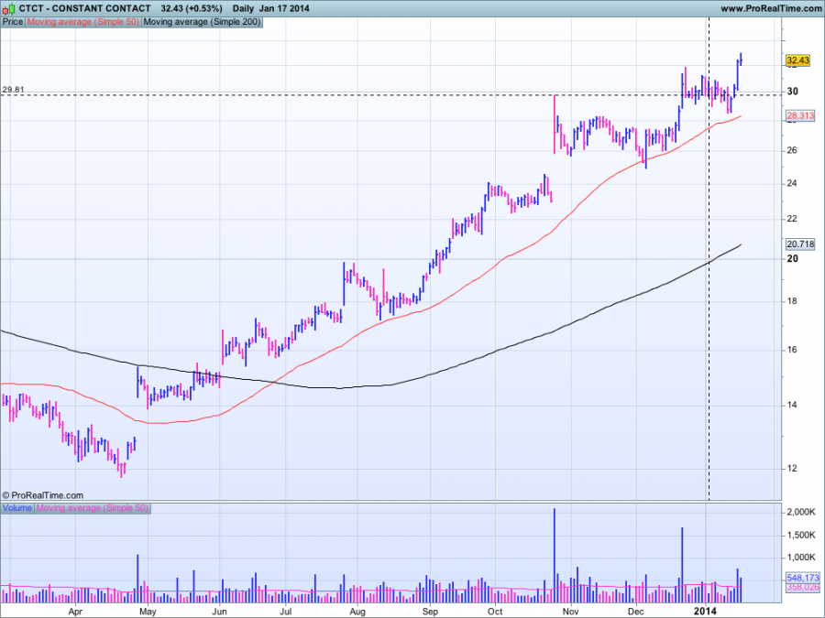Click the Apr label on the time axis
The width and height of the screenshot is (825, 618).
coord(76,612)
